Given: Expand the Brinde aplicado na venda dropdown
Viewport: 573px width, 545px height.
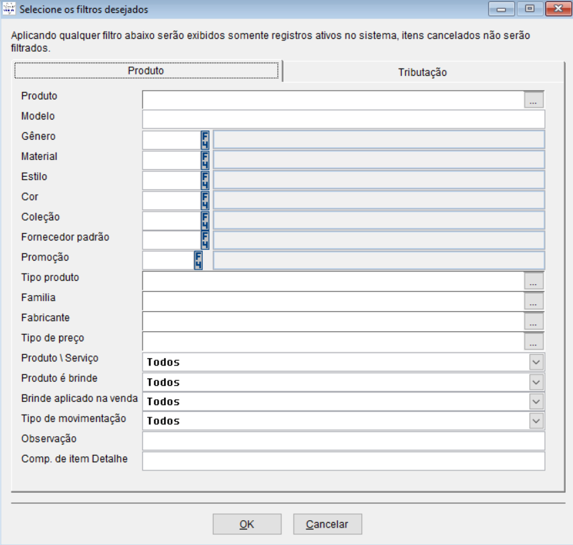Looking at the screenshot, I should 536,402.
